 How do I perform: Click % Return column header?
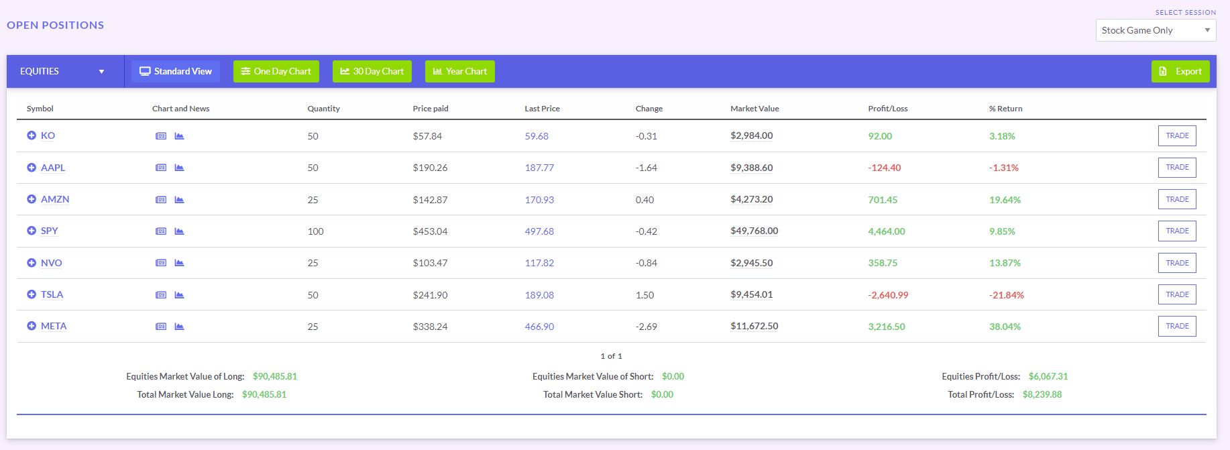point(1005,109)
